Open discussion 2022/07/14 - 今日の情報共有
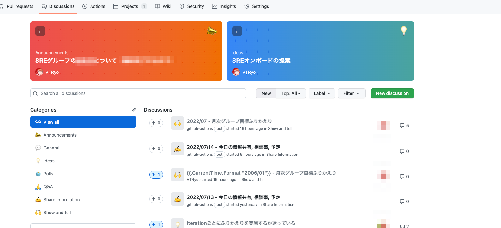Viewport: 501px width, 228px height. point(233,147)
